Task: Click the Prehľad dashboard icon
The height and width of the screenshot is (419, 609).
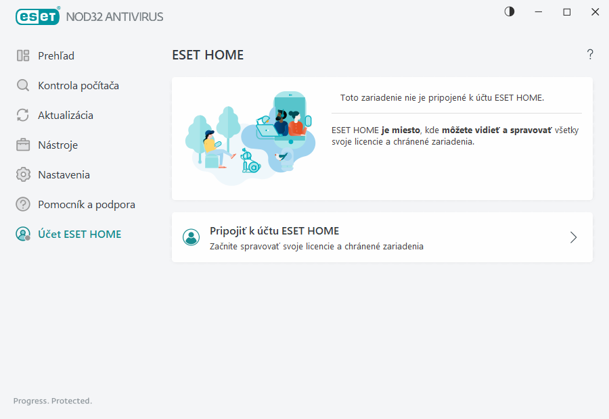Action: tap(23, 56)
